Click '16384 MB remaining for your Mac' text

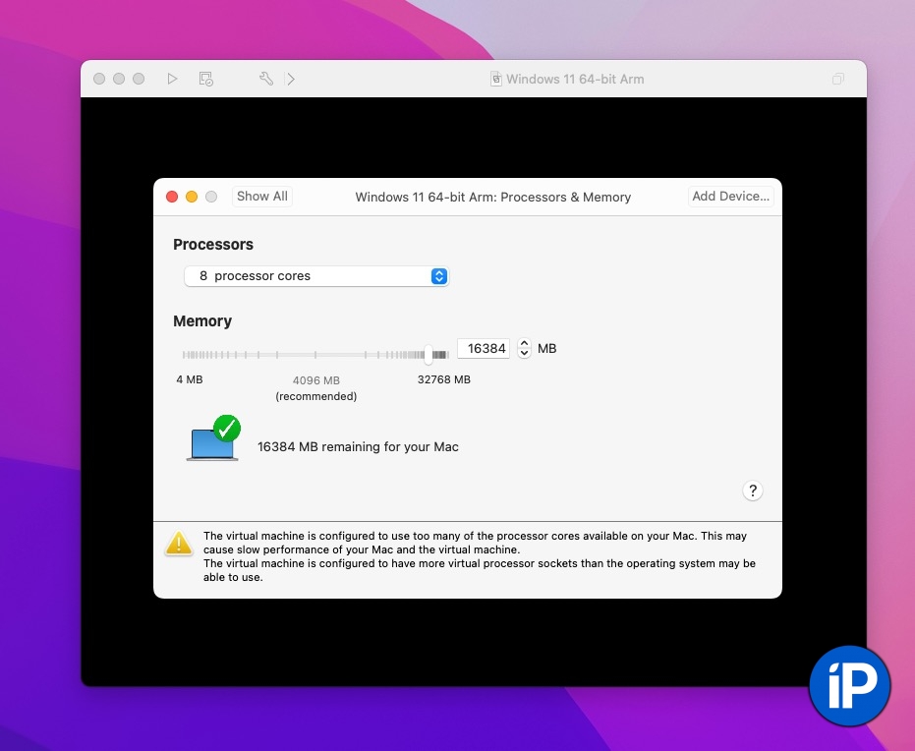pos(358,447)
